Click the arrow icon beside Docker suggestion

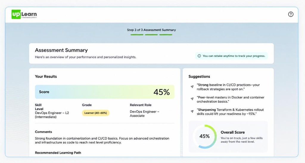(192, 99)
